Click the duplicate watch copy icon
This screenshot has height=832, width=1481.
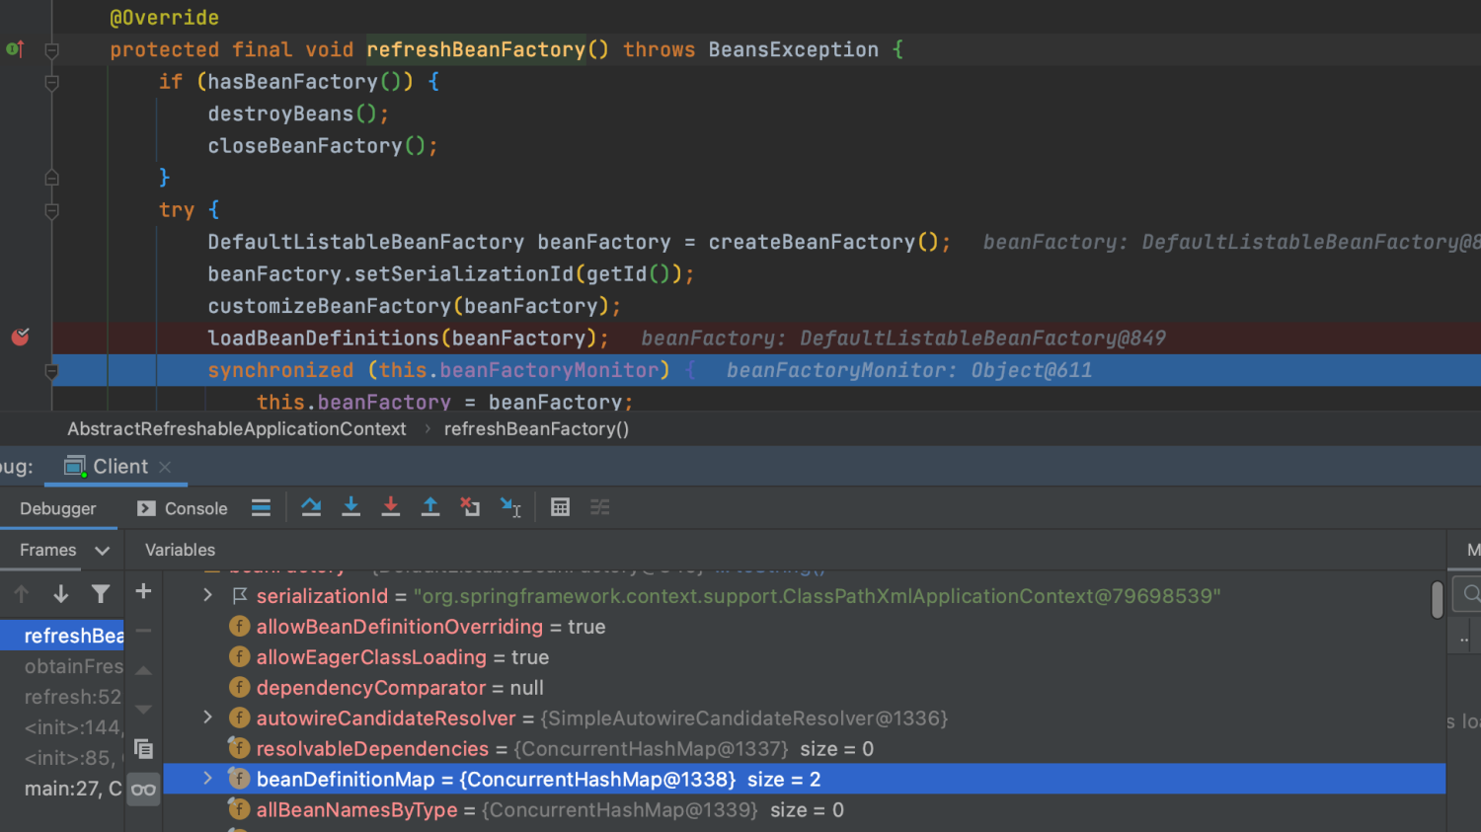(x=143, y=749)
